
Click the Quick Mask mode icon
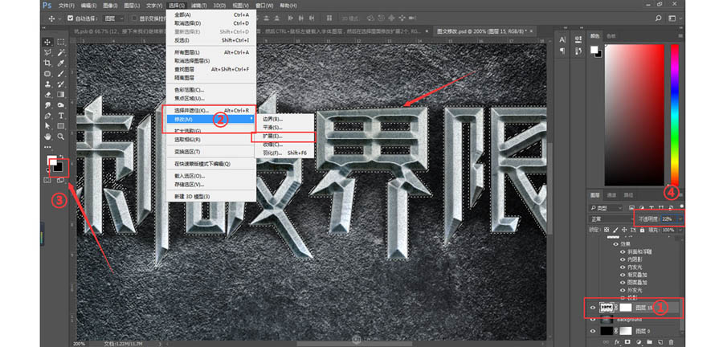coord(47,180)
